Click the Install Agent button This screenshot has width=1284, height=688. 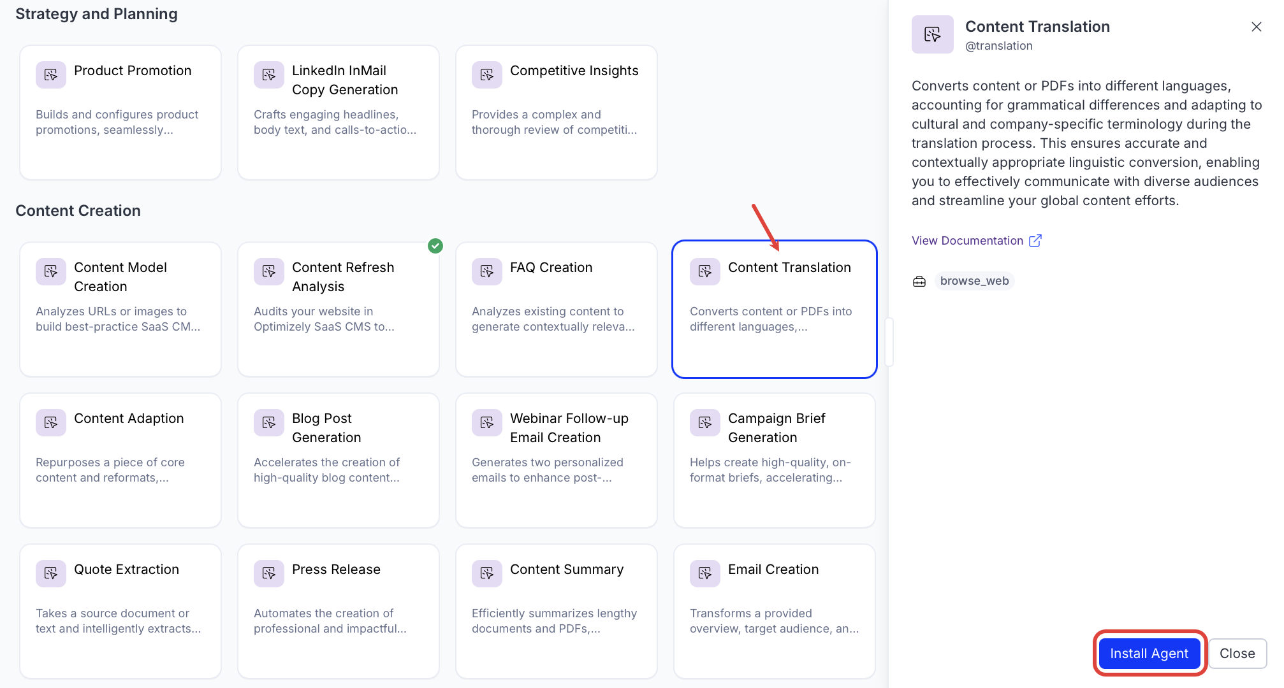click(x=1149, y=653)
